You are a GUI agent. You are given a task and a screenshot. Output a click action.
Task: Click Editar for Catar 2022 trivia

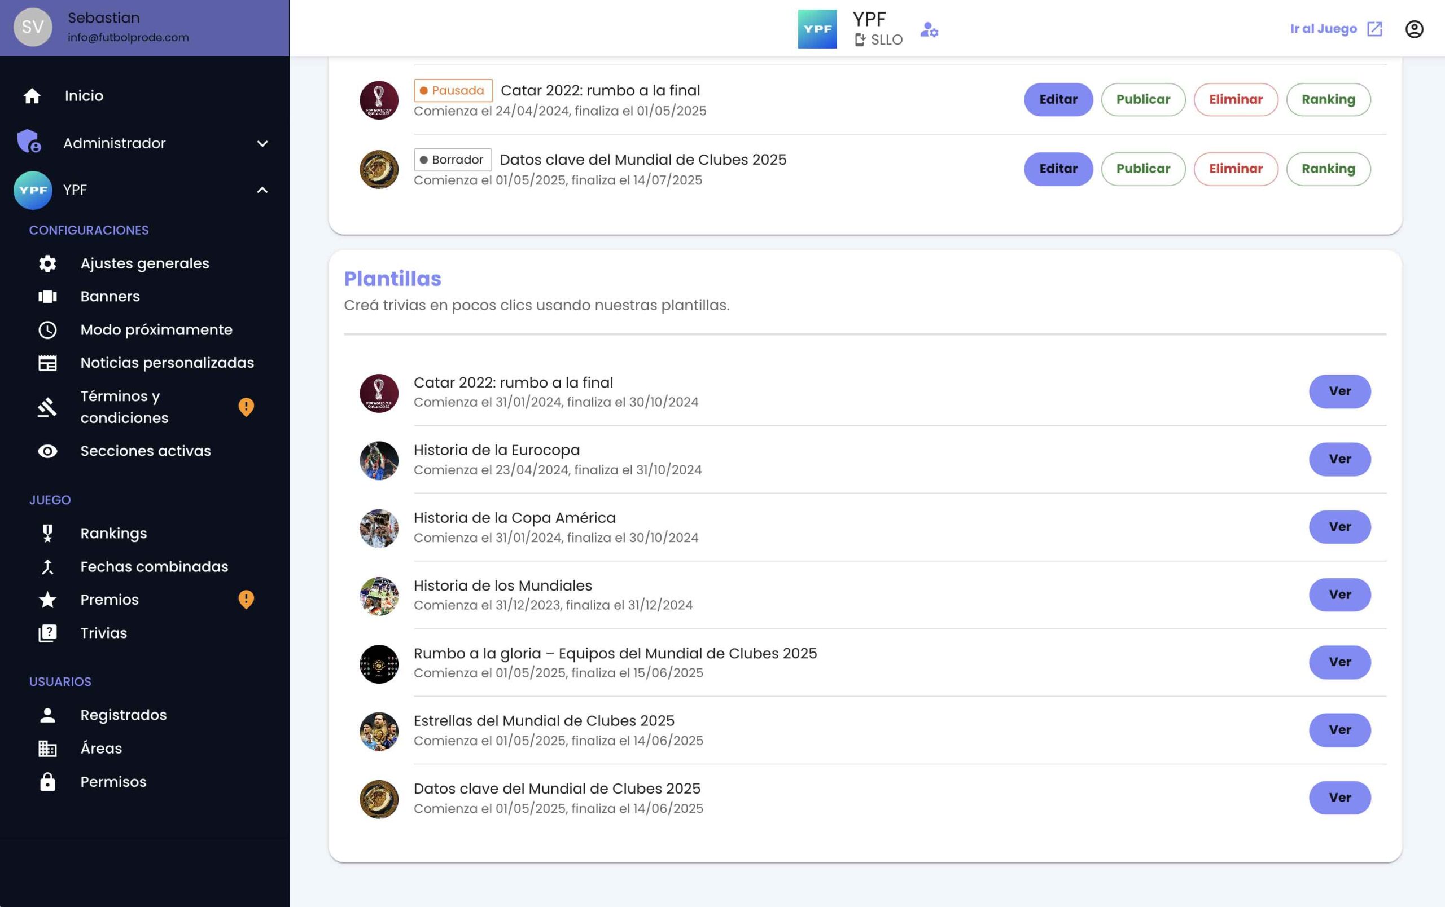[x=1058, y=99]
